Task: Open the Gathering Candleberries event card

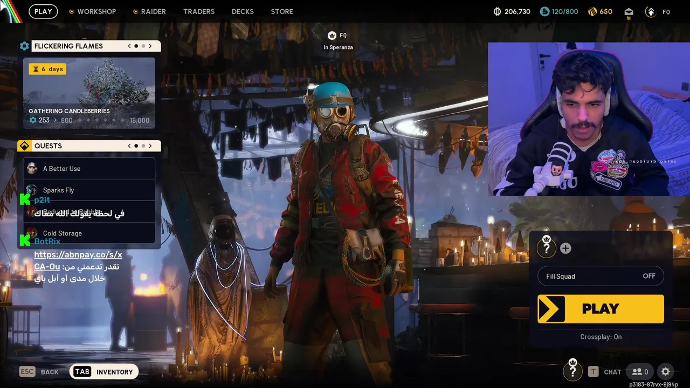Action: coord(89,93)
